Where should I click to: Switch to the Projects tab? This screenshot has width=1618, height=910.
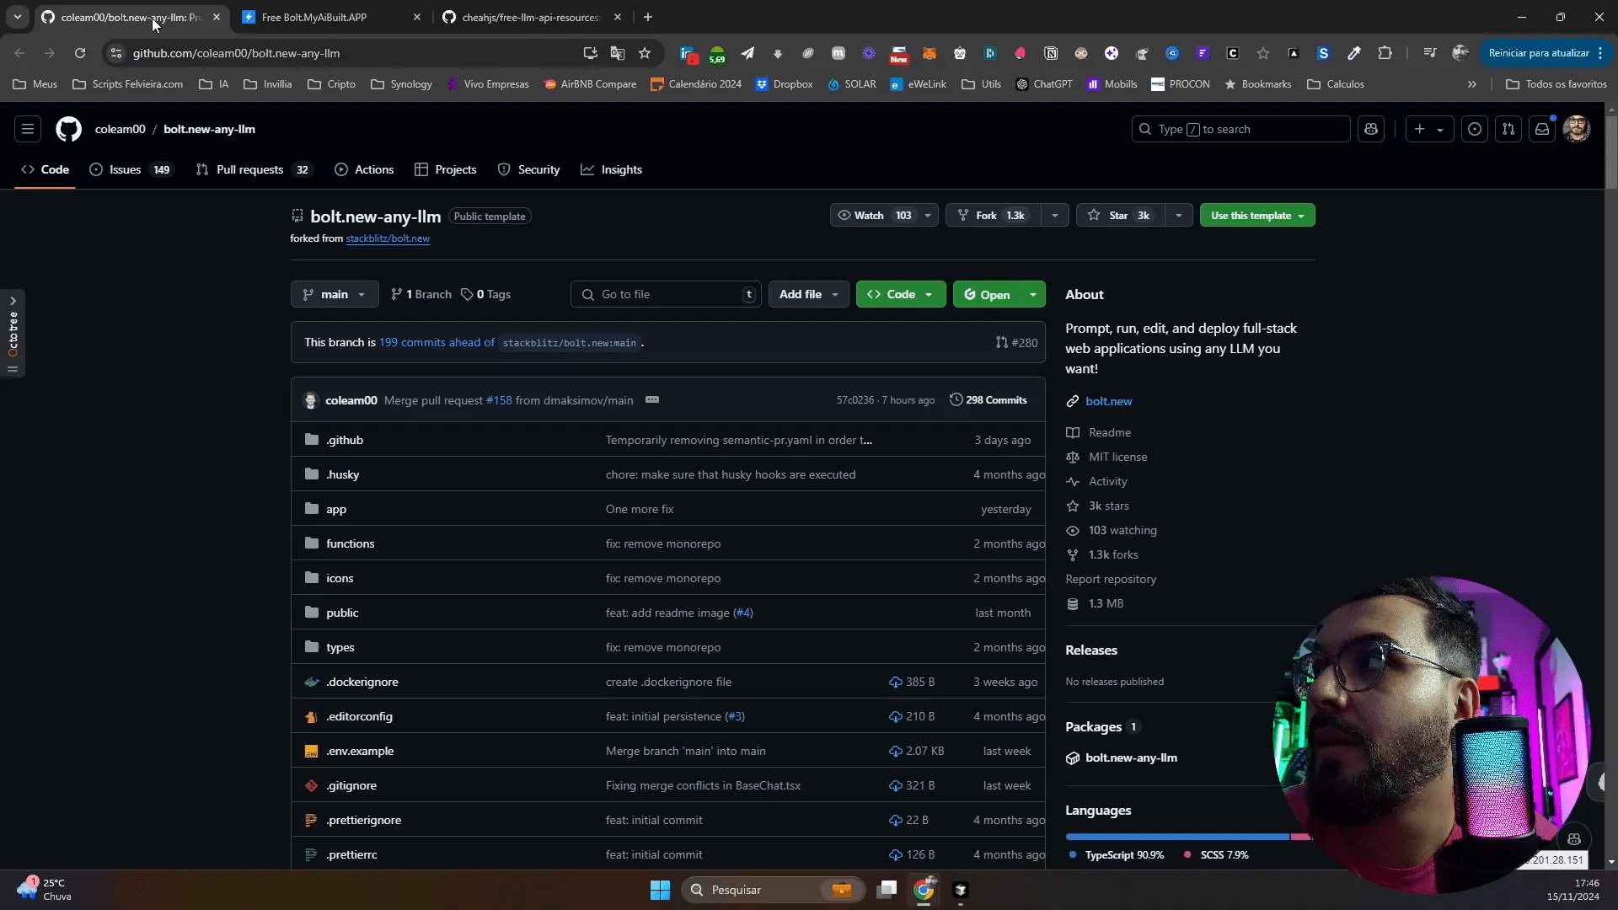point(446,169)
